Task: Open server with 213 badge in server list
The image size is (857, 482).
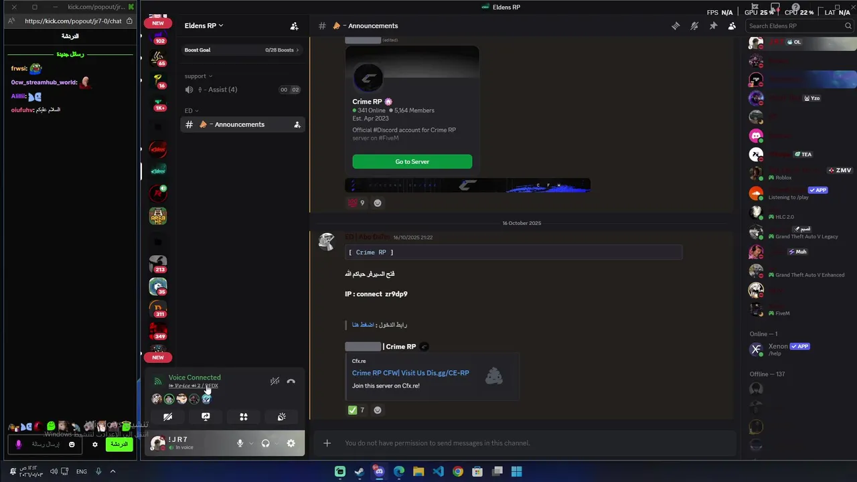Action: [158, 264]
